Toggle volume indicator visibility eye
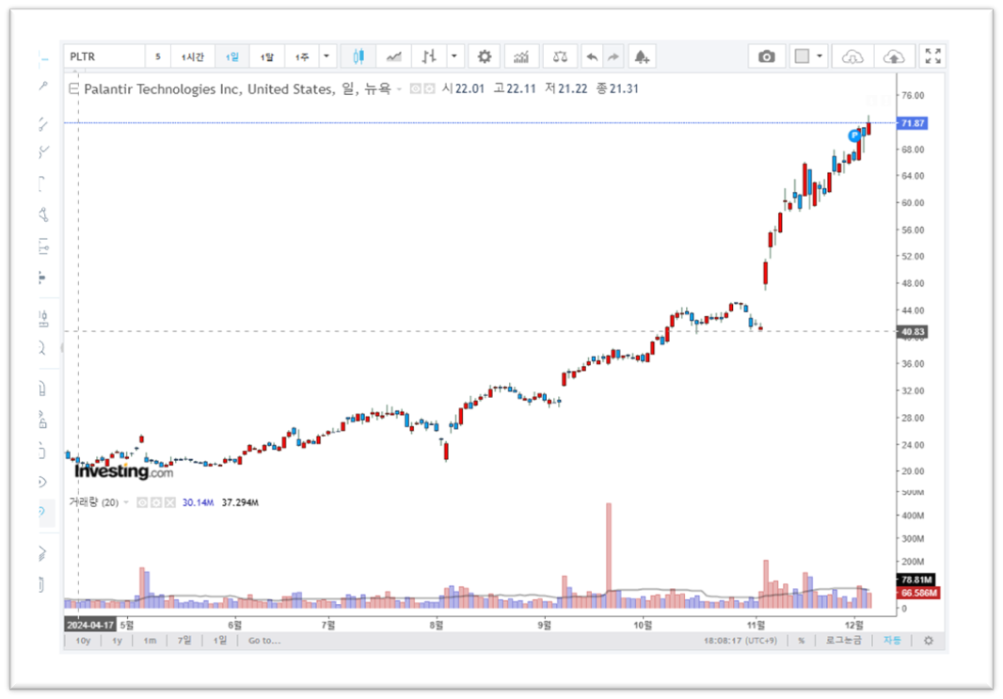The width and height of the screenshot is (1003, 699). tap(142, 502)
